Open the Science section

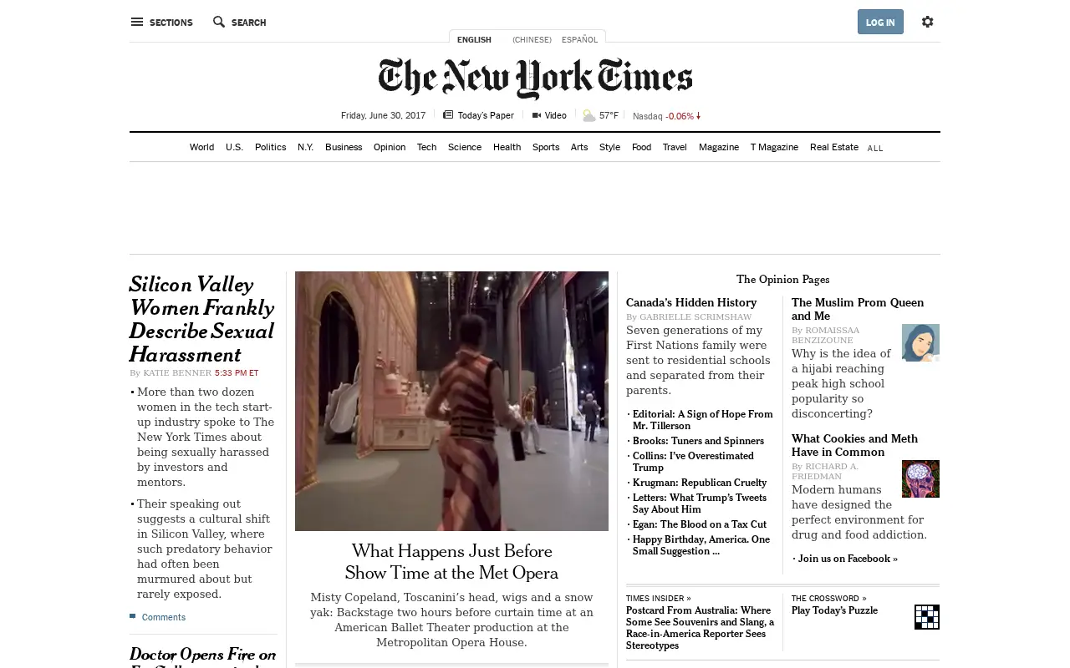click(x=465, y=147)
